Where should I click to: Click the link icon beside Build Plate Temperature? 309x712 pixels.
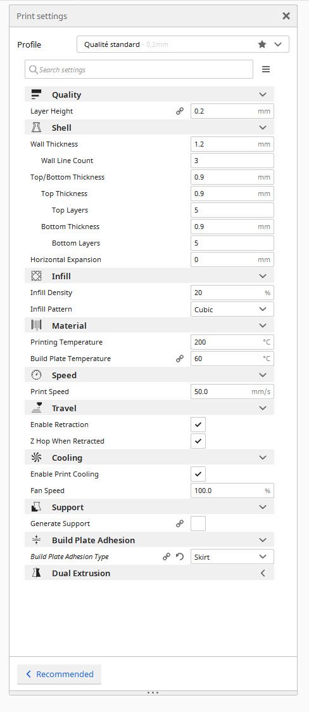click(180, 359)
